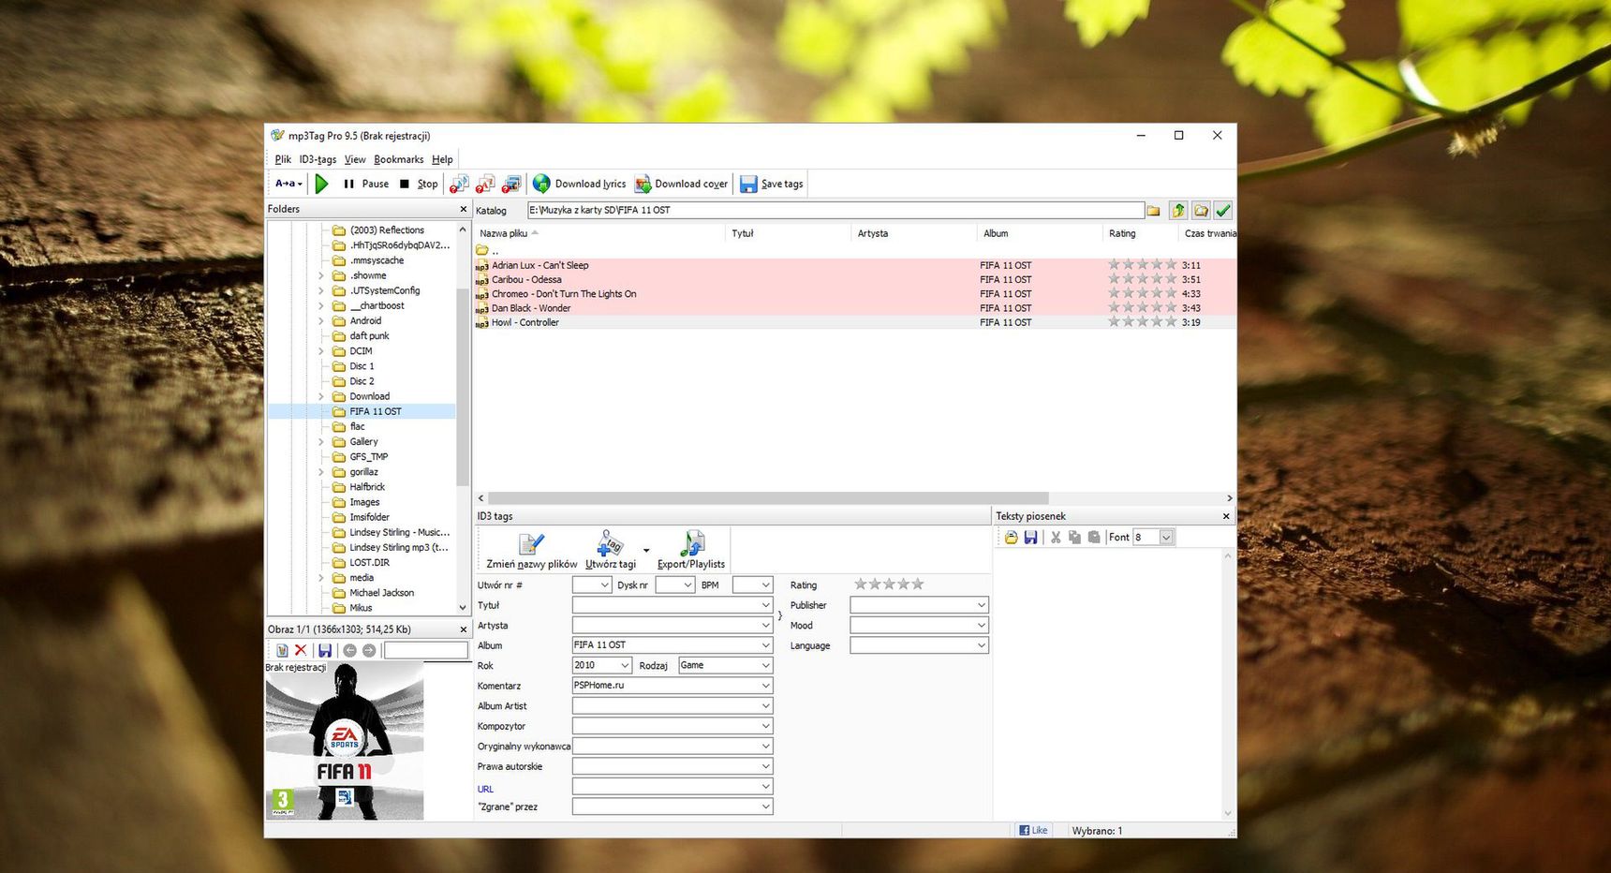Click Utwórz tagi create tags button
Screen dimensions: 1611x873
click(x=611, y=550)
